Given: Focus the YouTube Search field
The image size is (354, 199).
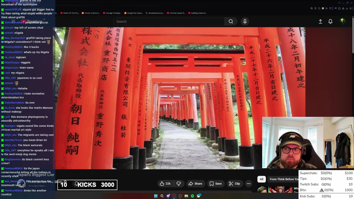Looking at the screenshot, I should point(169,21).
